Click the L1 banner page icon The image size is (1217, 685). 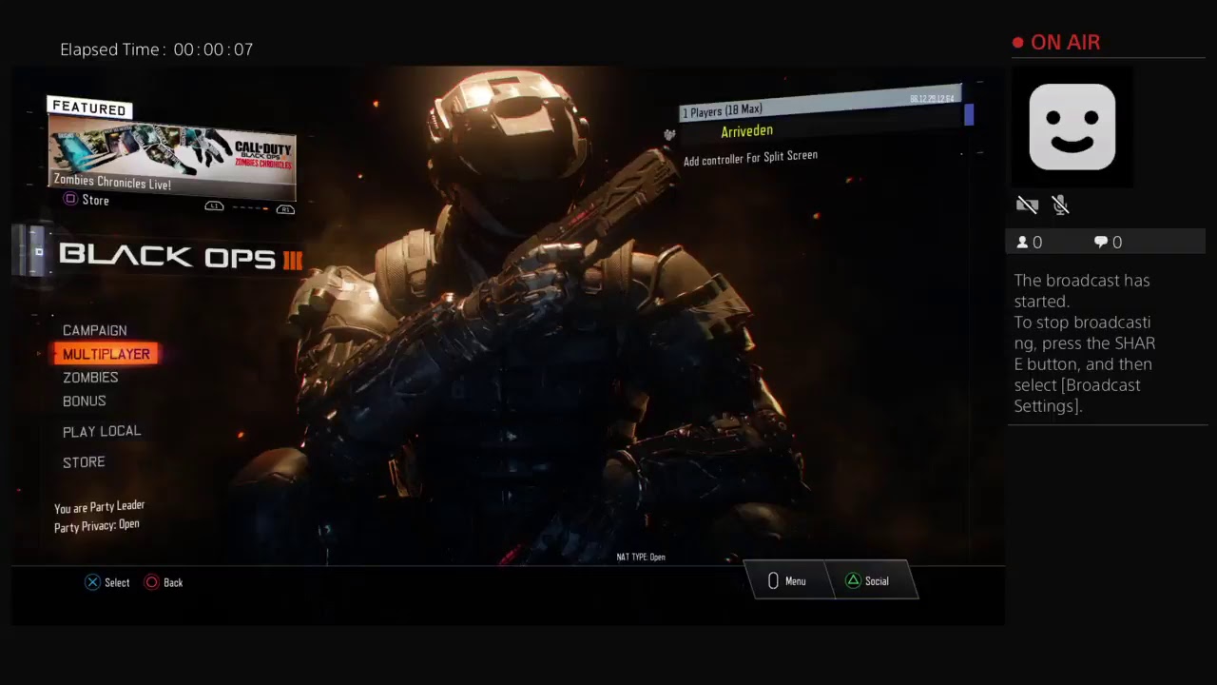pos(214,206)
